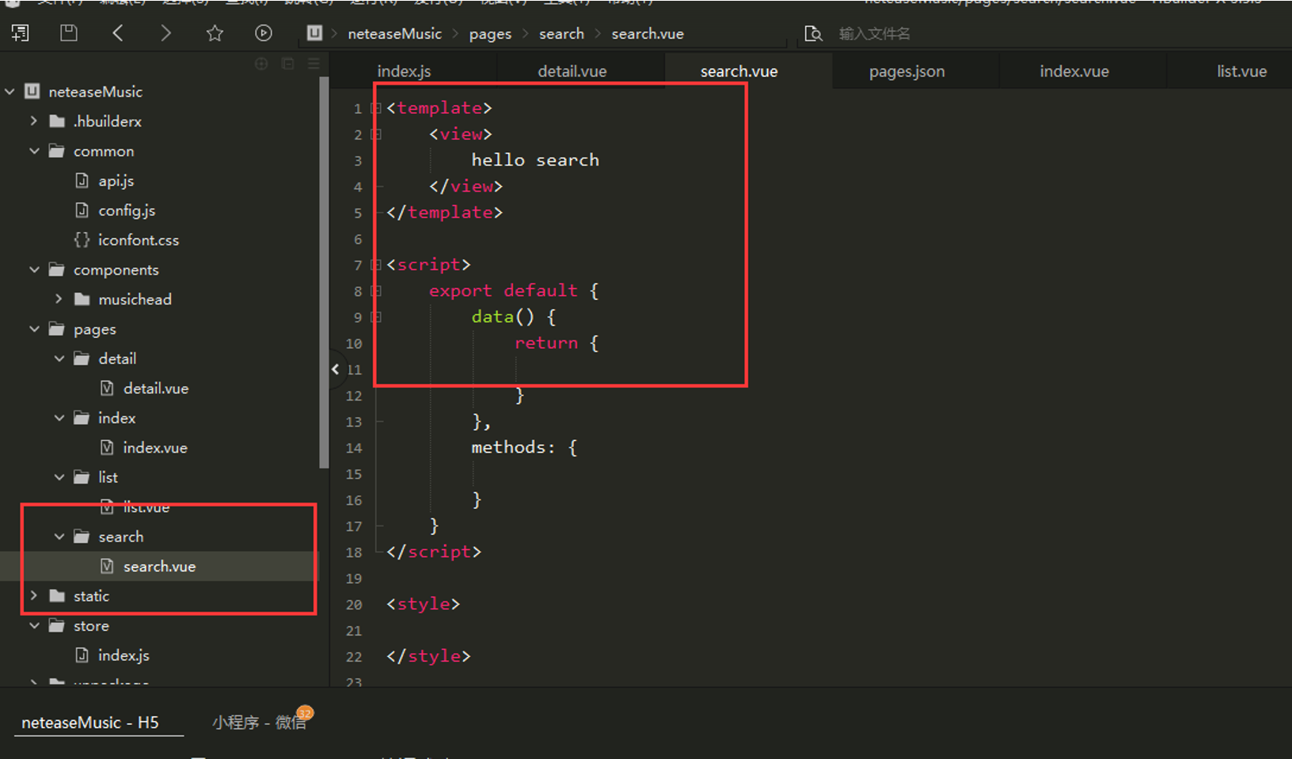Screen dimensions: 1292x759
Task: Fold the view block on line 2
Action: 377,135
